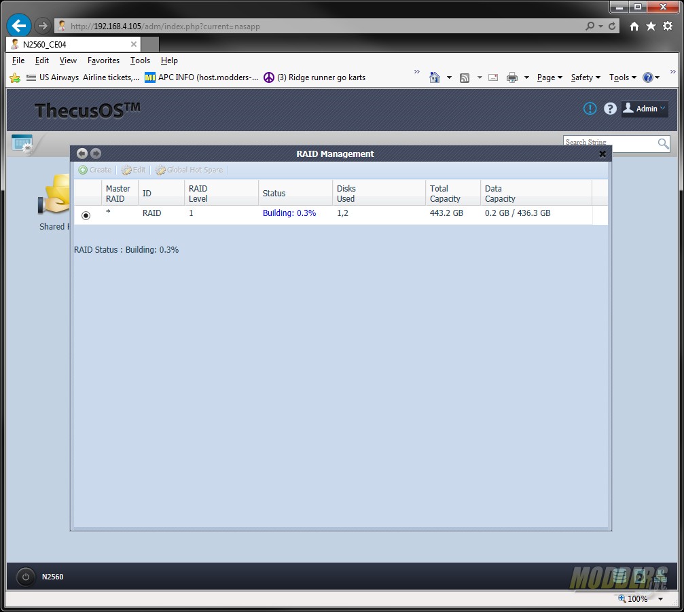Click the search magnifier in Search String box
Screen dimensions: 684x612
click(x=663, y=143)
